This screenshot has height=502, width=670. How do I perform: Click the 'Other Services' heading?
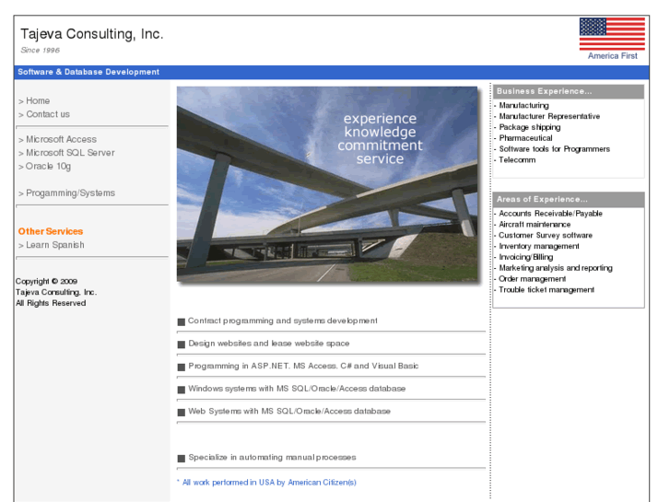click(51, 231)
